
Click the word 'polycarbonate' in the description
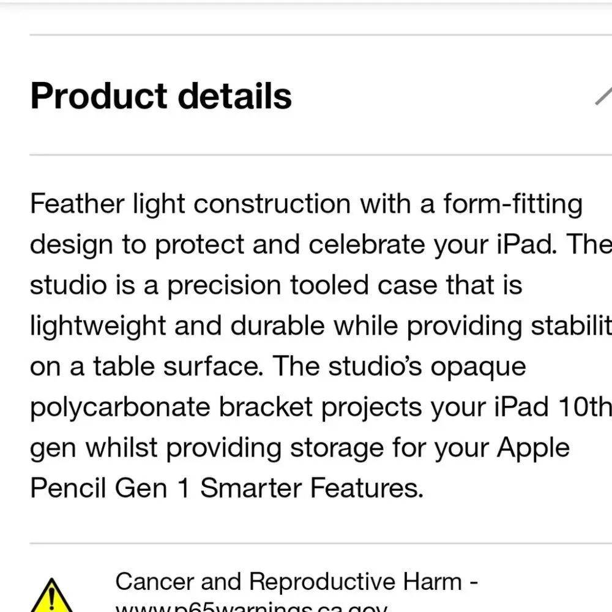[x=120, y=408]
